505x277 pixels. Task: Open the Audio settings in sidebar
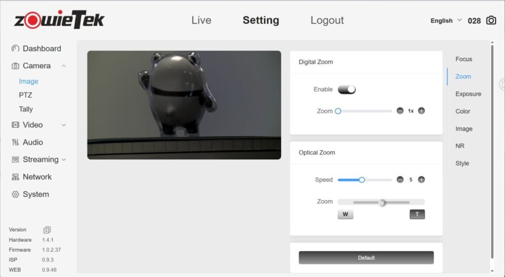click(33, 142)
